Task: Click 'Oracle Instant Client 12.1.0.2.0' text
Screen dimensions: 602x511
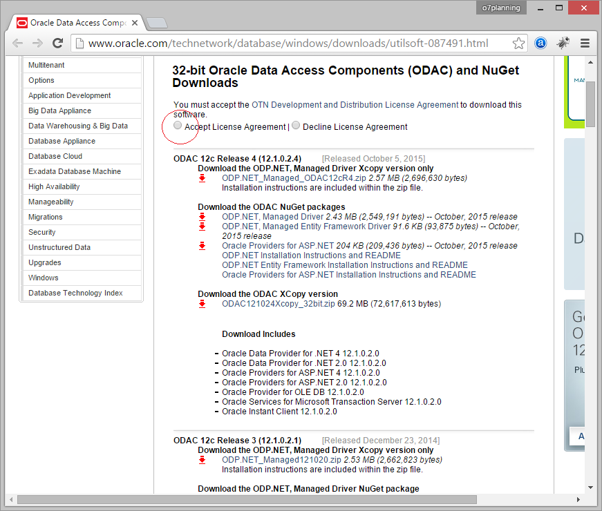Action: (x=279, y=412)
